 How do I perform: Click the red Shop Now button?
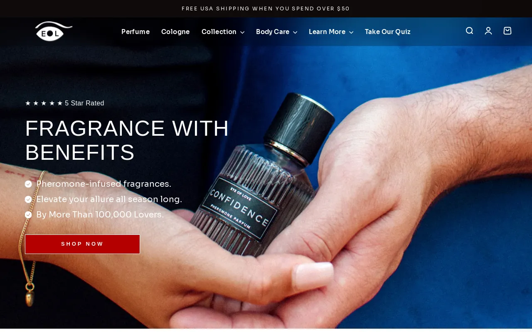click(x=82, y=244)
